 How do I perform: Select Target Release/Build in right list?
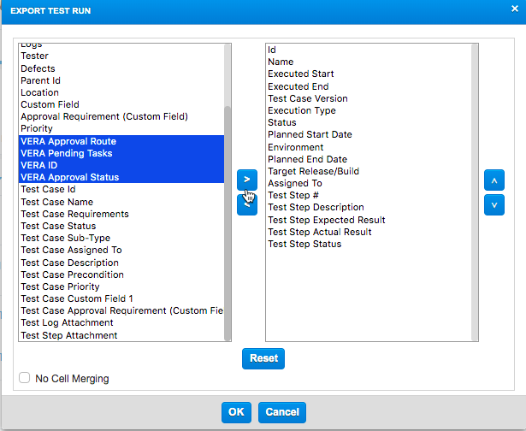point(311,171)
